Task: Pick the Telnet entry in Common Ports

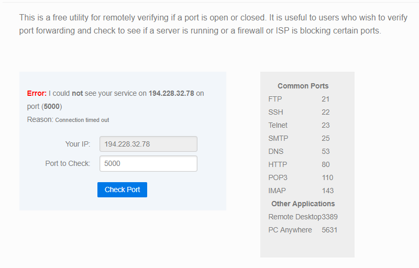Action: [278, 125]
